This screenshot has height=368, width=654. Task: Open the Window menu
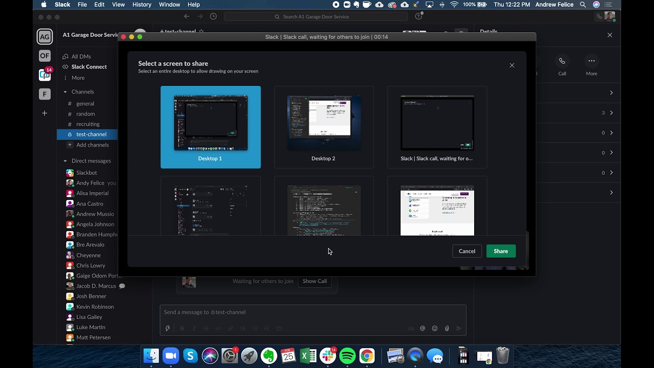click(169, 5)
